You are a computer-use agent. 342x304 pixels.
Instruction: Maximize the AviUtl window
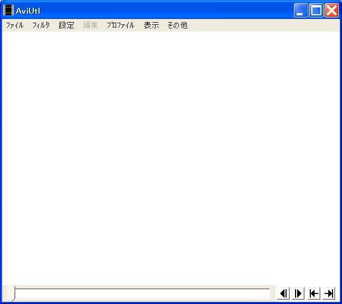point(316,10)
